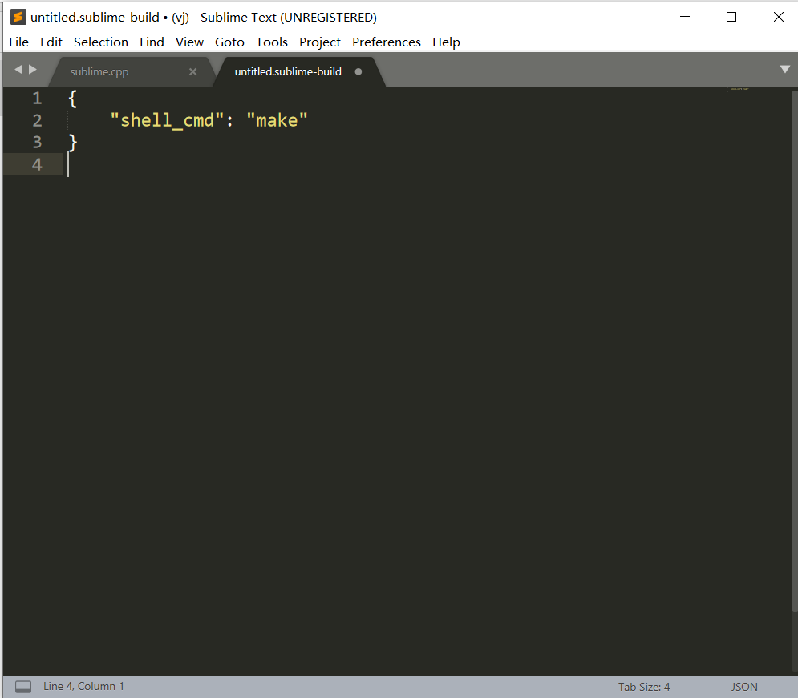Viewport: 798px width, 698px height.
Task: Click the opening brace on line 1
Action: click(x=73, y=99)
